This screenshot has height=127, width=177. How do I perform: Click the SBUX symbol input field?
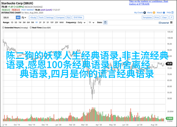tap(9, 18)
